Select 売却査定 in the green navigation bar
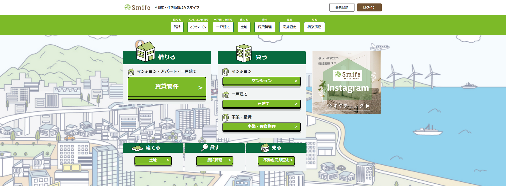The image size is (506, 186). 290,27
